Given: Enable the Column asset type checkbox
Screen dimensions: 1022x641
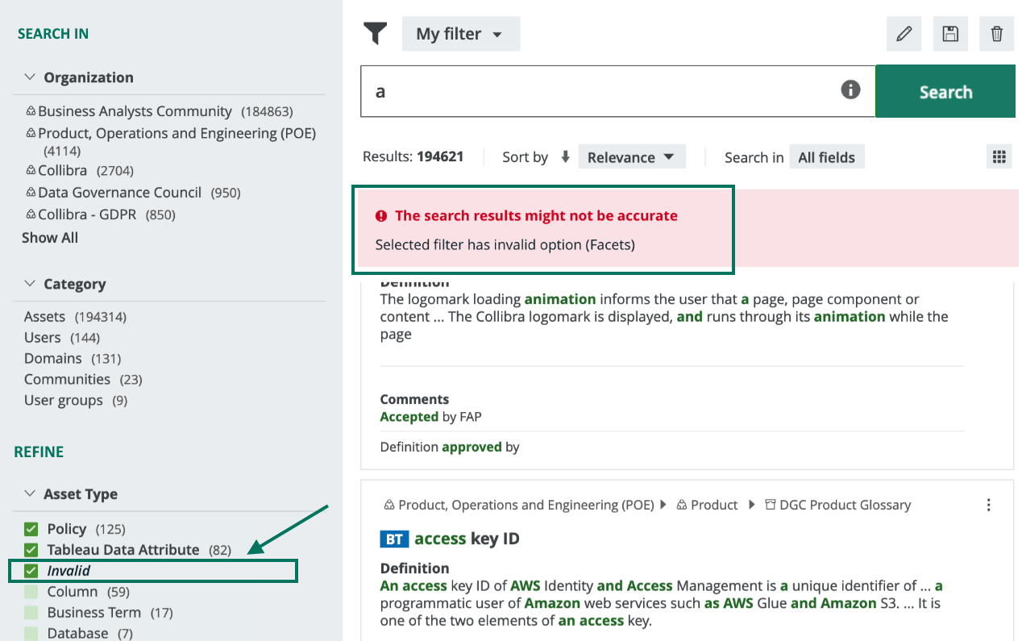Looking at the screenshot, I should coord(31,592).
